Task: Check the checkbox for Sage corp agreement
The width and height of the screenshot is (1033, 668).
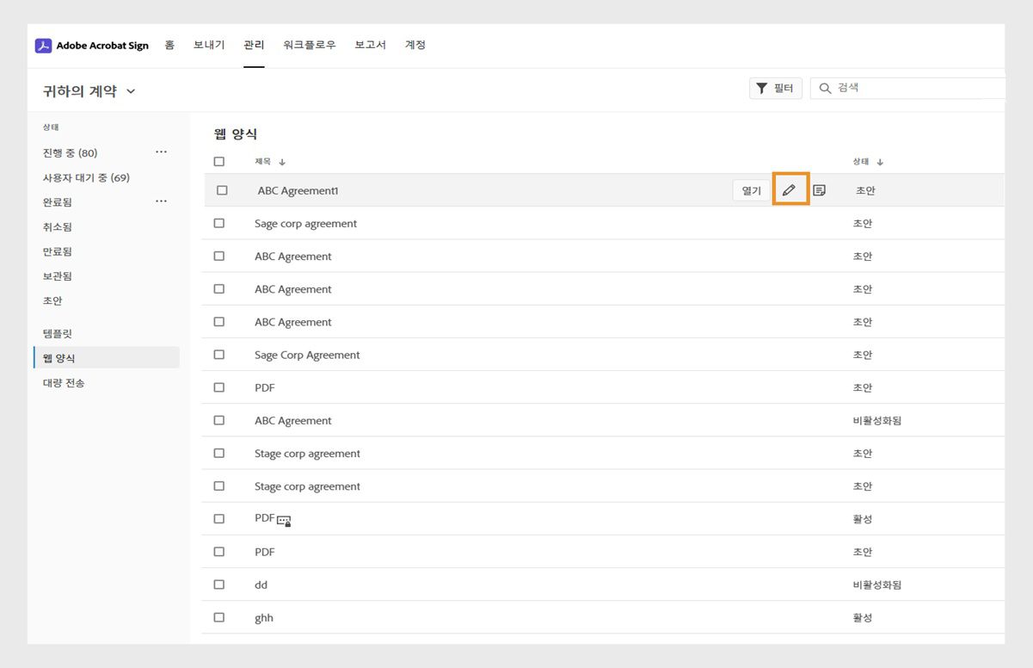Action: click(x=218, y=223)
